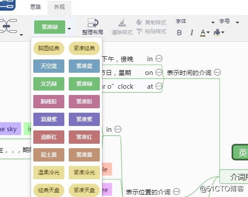Viewport: 248px width, 197px height.
Task: Select the mind map layout template icon
Action: (8, 26)
